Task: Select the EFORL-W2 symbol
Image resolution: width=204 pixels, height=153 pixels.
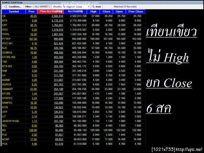Action: tap(8, 57)
